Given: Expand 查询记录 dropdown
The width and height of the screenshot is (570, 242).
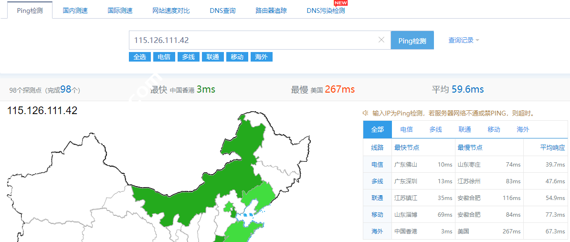Looking at the screenshot, I should coord(464,40).
